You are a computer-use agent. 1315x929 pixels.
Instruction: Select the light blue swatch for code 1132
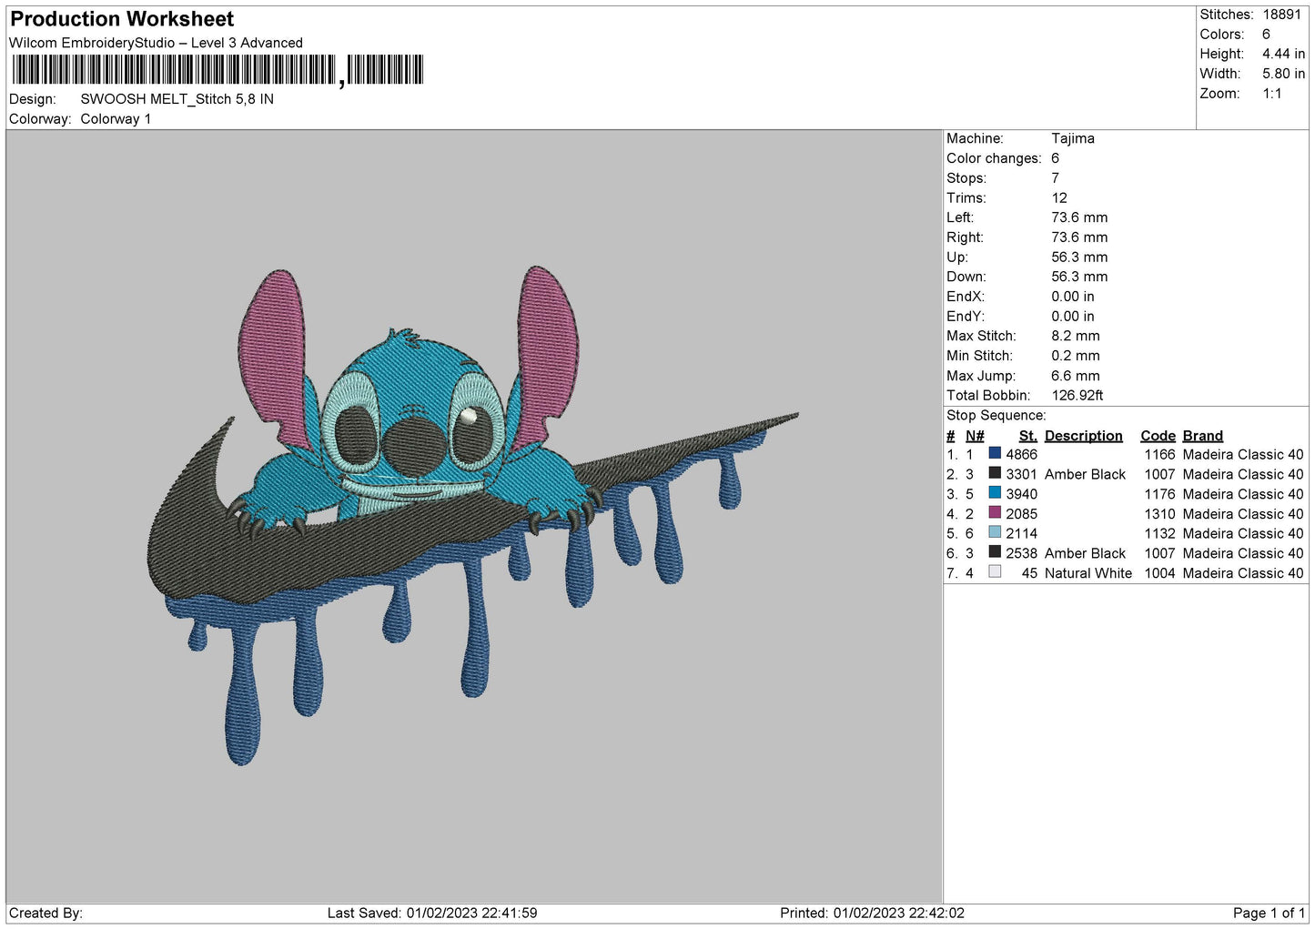[995, 532]
